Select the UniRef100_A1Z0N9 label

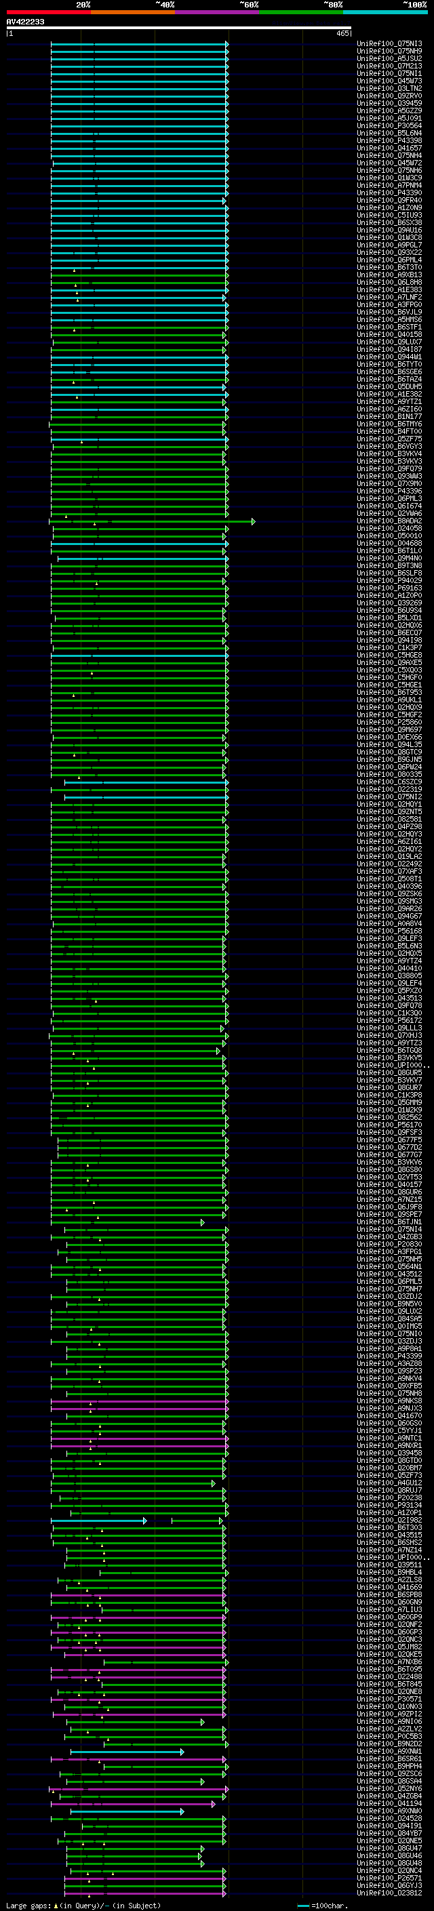pyautogui.click(x=389, y=207)
